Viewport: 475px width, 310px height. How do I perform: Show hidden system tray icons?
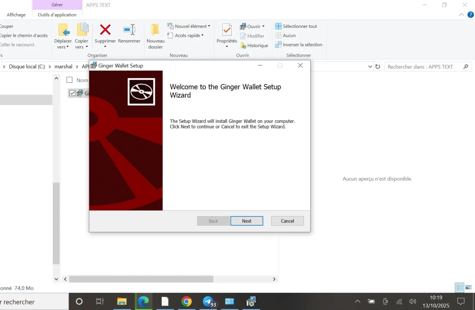(x=357, y=301)
